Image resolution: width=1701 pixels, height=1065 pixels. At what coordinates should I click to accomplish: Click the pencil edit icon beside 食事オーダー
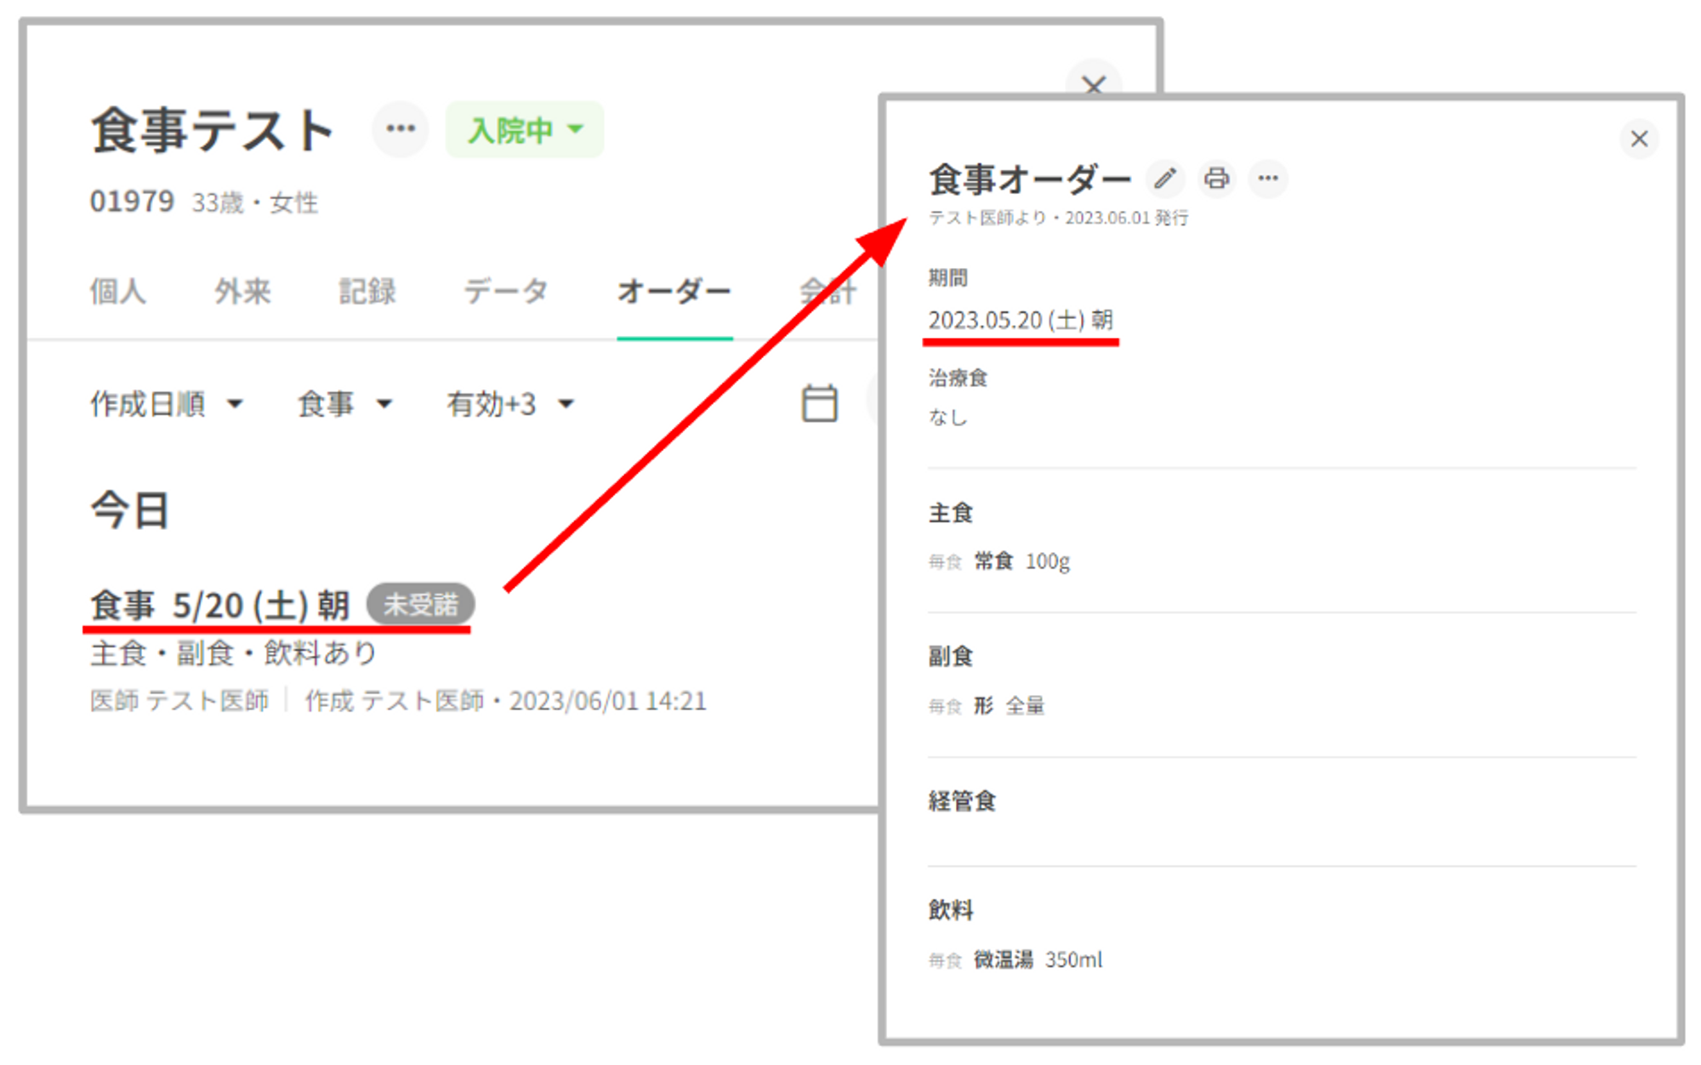click(x=1164, y=179)
